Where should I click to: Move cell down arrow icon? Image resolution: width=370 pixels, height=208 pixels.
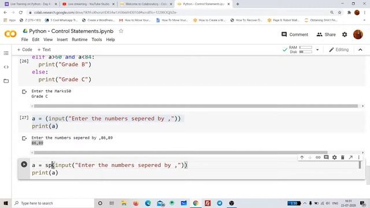tap(310, 157)
